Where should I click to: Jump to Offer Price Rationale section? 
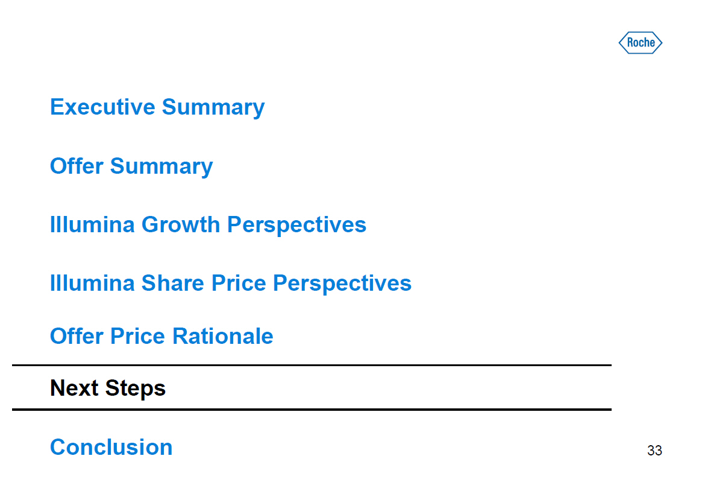[x=161, y=336]
